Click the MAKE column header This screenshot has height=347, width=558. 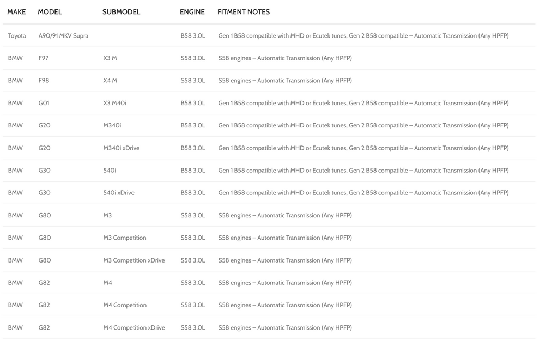[16, 12]
